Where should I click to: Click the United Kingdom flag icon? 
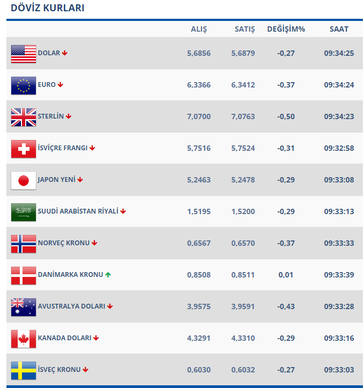point(24,117)
